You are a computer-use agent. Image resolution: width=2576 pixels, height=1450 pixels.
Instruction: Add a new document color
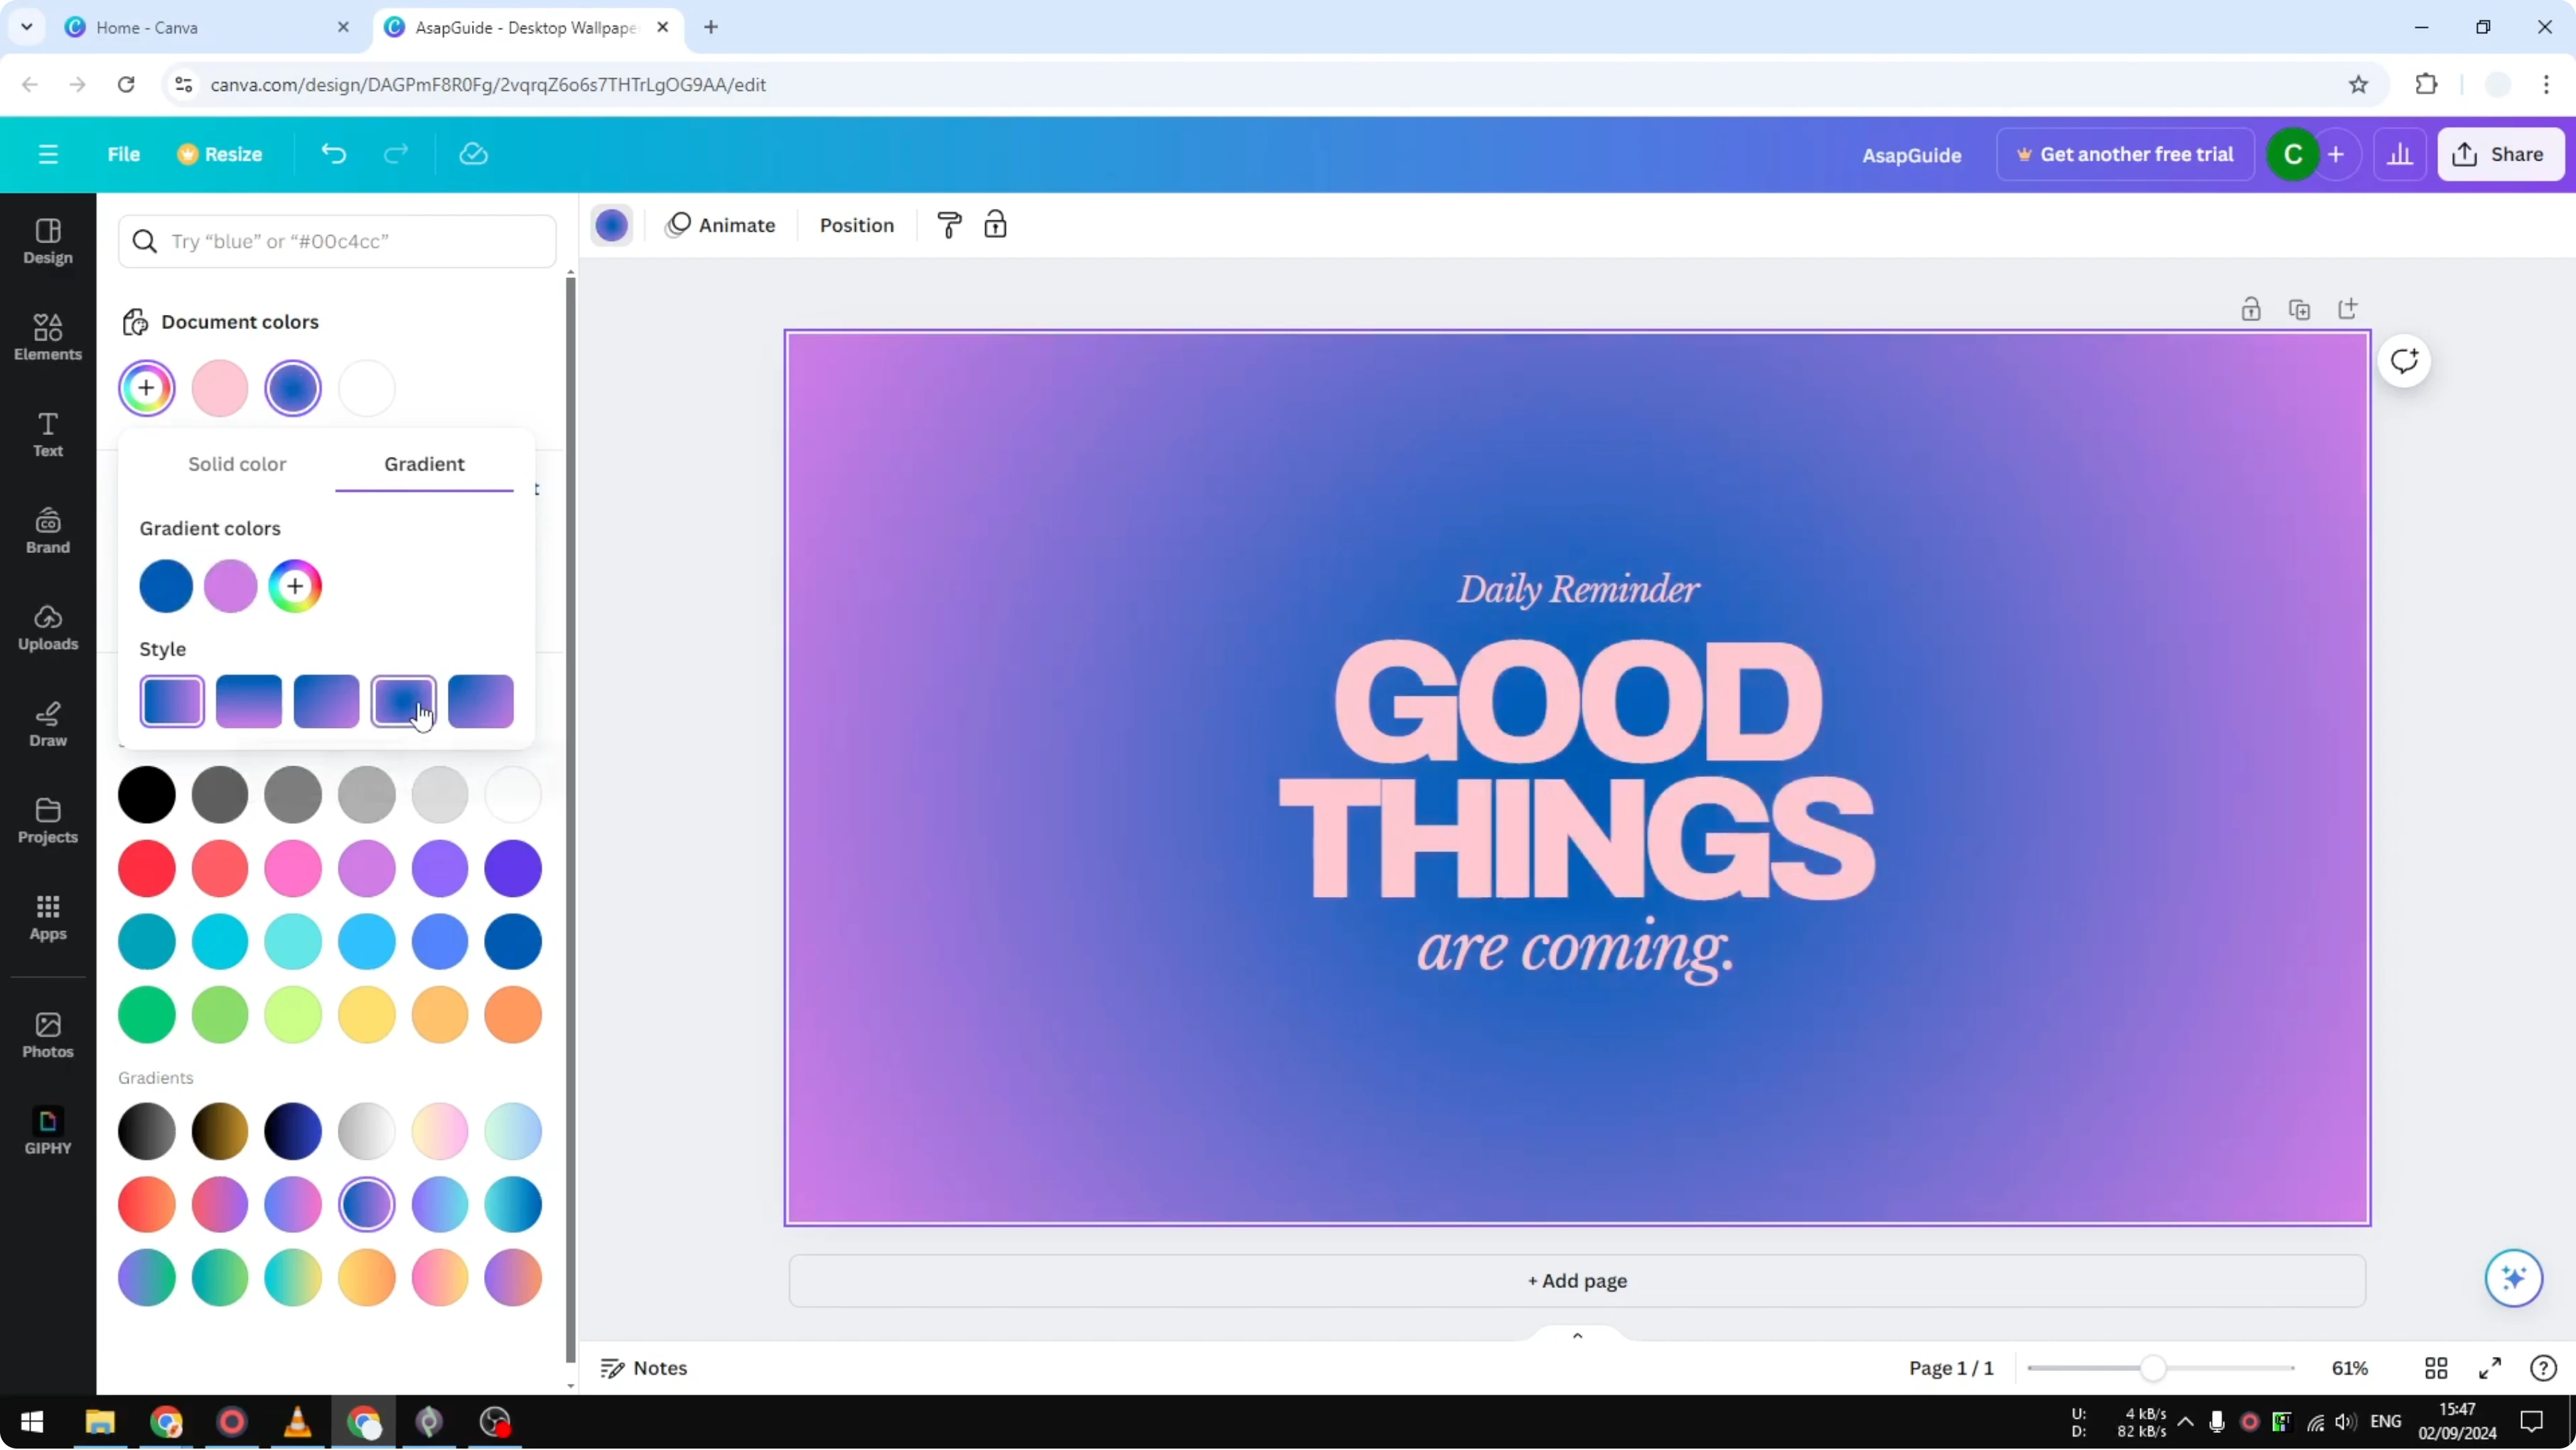pyautogui.click(x=147, y=388)
